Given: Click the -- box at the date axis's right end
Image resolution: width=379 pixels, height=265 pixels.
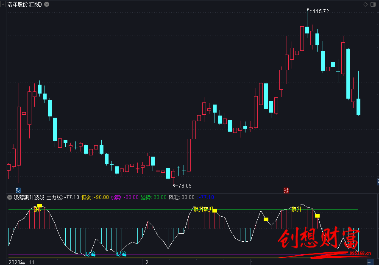Looking at the screenshot, I should point(370,262).
